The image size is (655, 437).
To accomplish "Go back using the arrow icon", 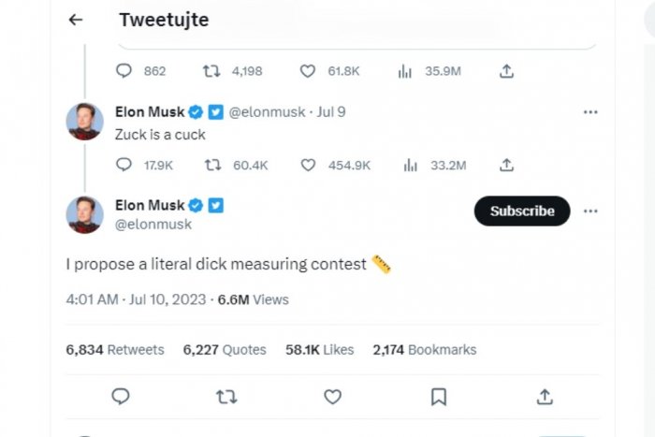I will click(76, 20).
